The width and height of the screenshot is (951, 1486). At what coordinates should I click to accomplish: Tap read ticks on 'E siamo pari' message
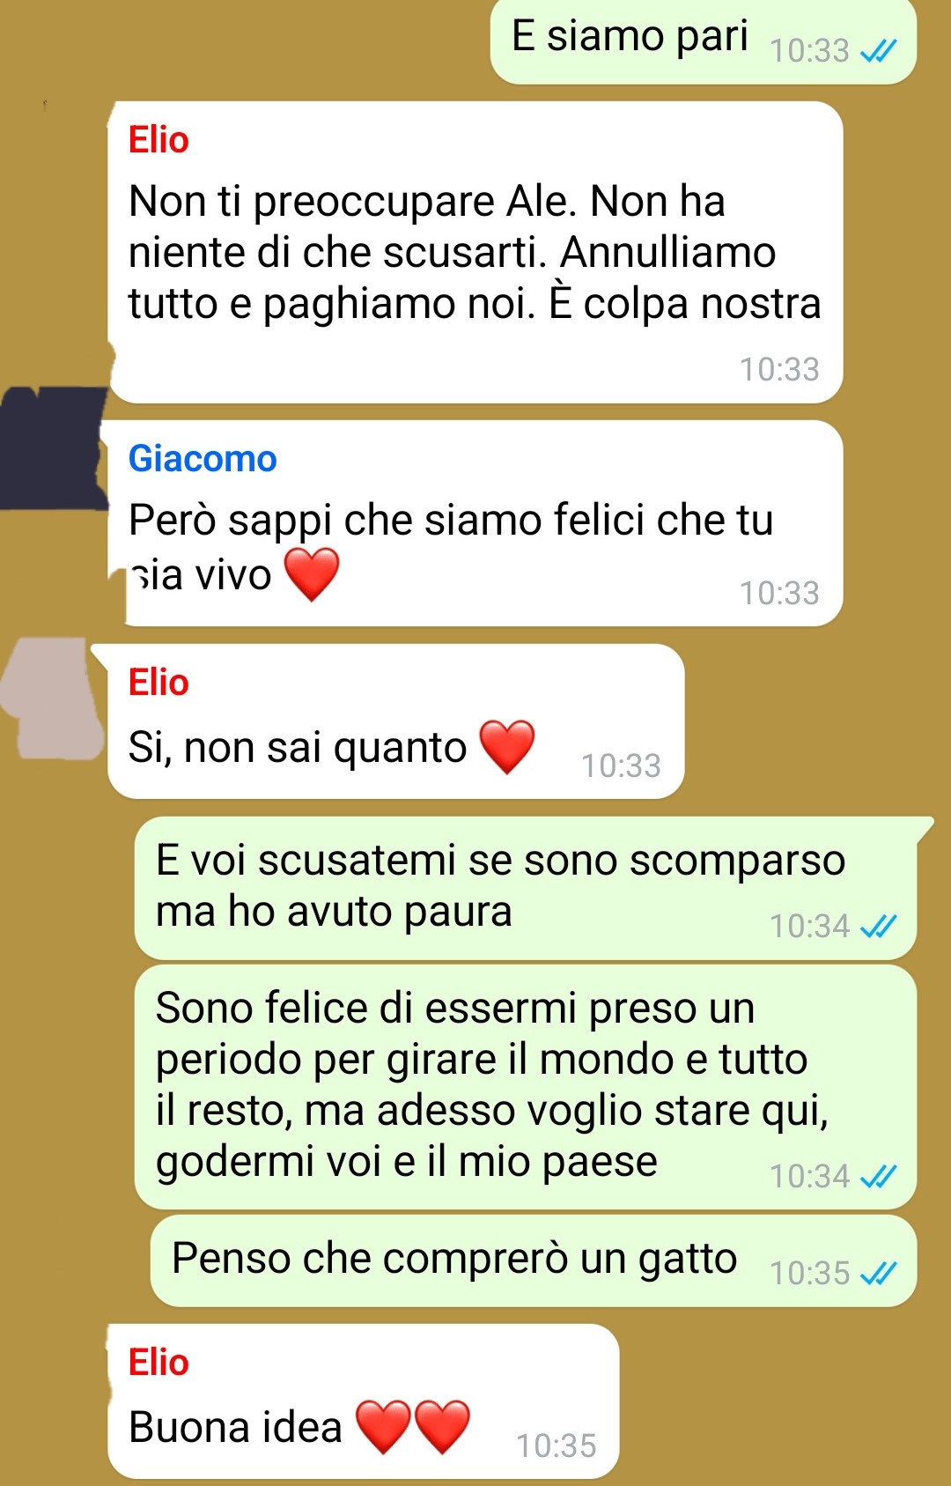(878, 51)
